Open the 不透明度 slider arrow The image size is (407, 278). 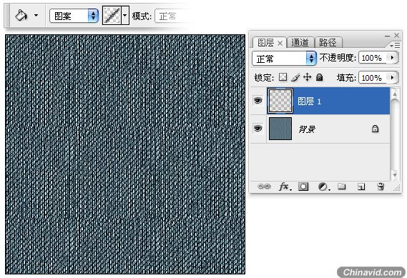pyautogui.click(x=393, y=58)
